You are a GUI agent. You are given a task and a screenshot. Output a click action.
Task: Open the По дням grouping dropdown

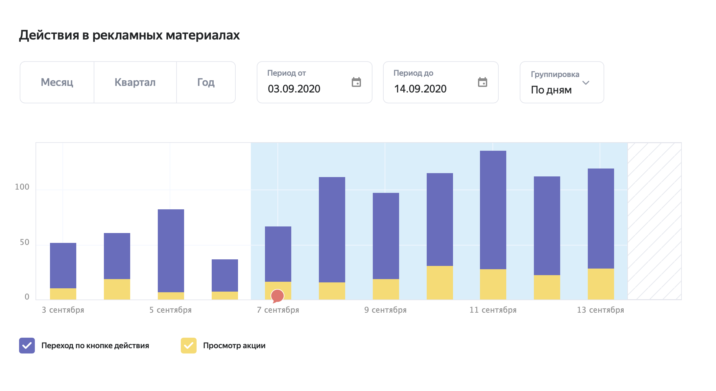(551, 90)
